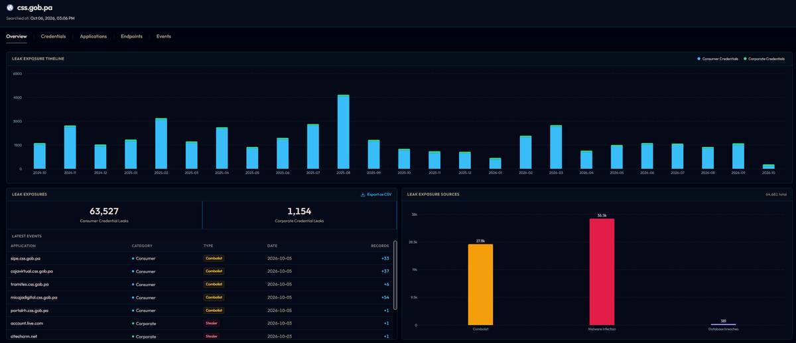The width and height of the screenshot is (796, 343).
Task: Select micajadigital.css.gob.pa in latest events
Action: 200,297
